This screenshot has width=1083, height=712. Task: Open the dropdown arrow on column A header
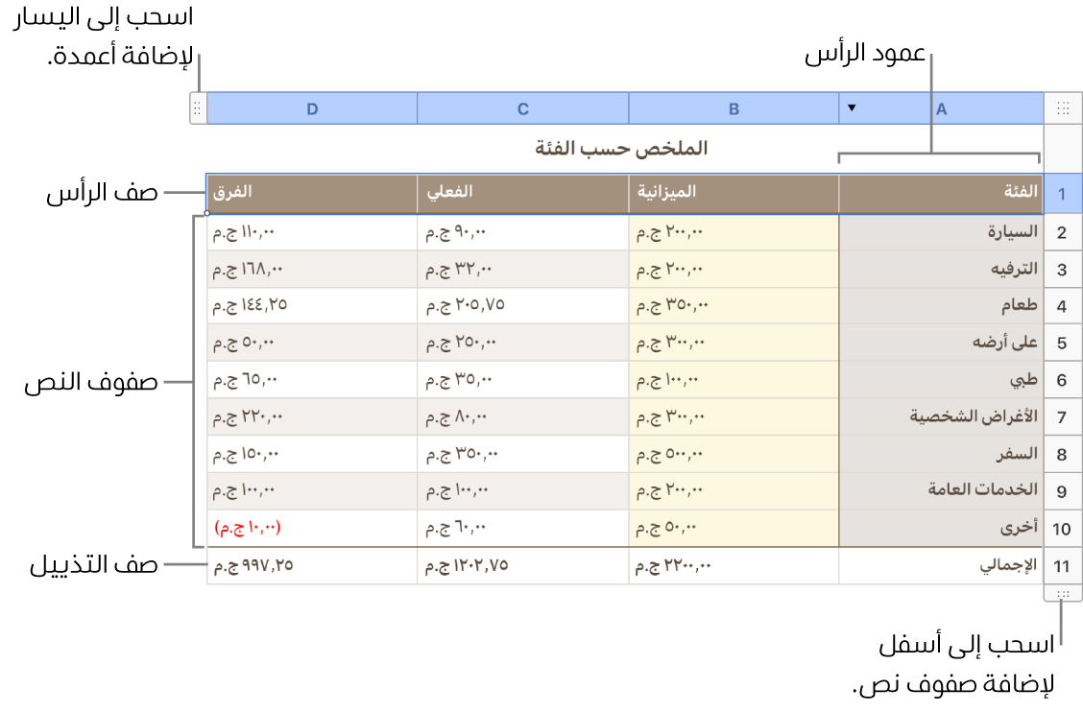(x=853, y=108)
